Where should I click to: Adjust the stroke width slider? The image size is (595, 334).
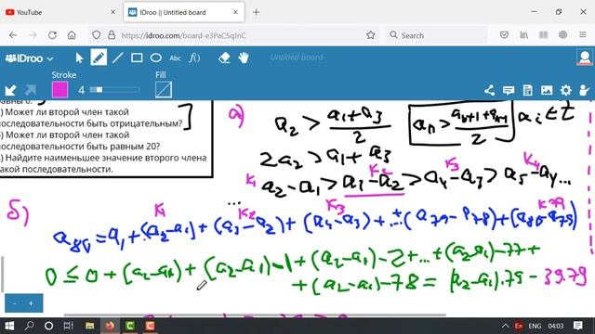point(114,90)
